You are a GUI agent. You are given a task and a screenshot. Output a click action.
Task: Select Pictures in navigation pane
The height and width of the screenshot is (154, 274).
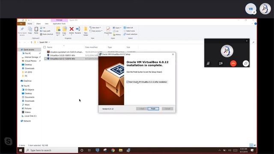pyautogui.click(x=28, y=108)
